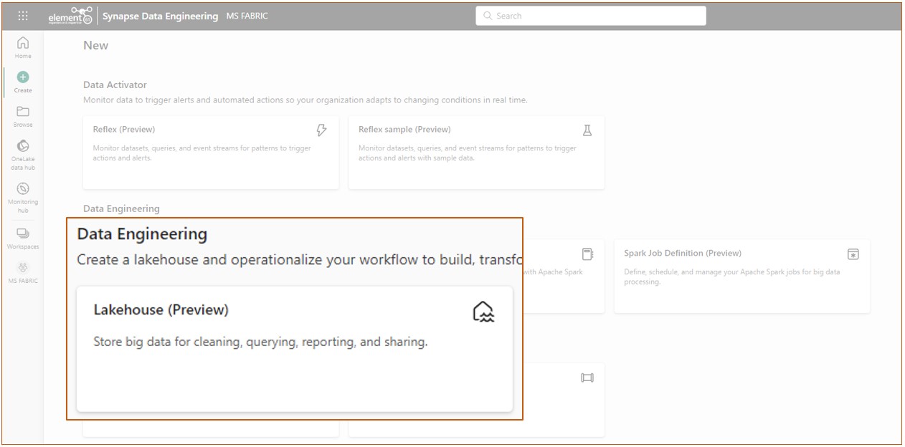Open the app launcher waffle menu
The image size is (905, 447).
tap(23, 14)
